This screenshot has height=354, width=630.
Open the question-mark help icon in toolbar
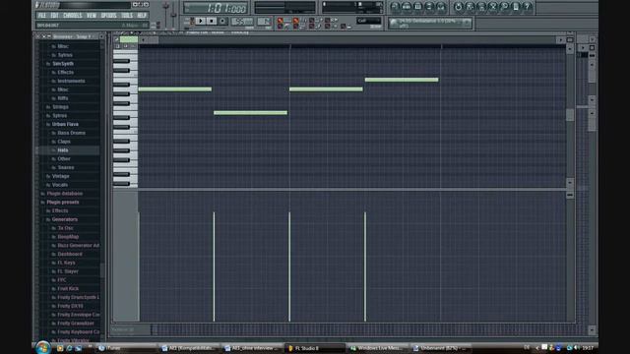coord(528,7)
